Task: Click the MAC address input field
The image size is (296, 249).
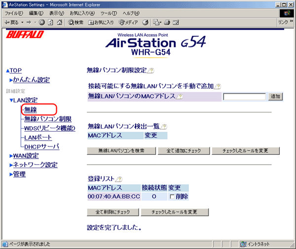Action: click(244, 97)
